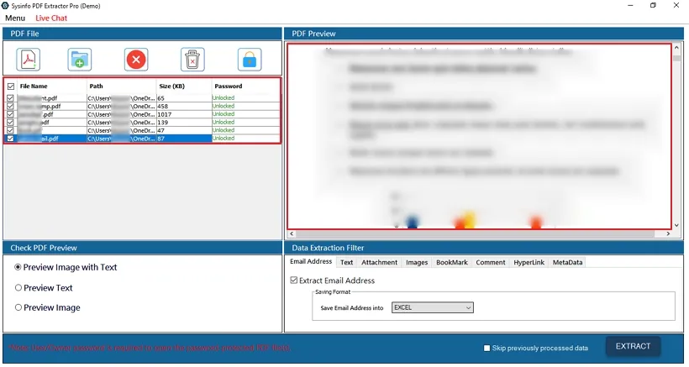The width and height of the screenshot is (689, 367).
Task: Uncheck the checkbox for the 47 KB file
Action: (11, 130)
